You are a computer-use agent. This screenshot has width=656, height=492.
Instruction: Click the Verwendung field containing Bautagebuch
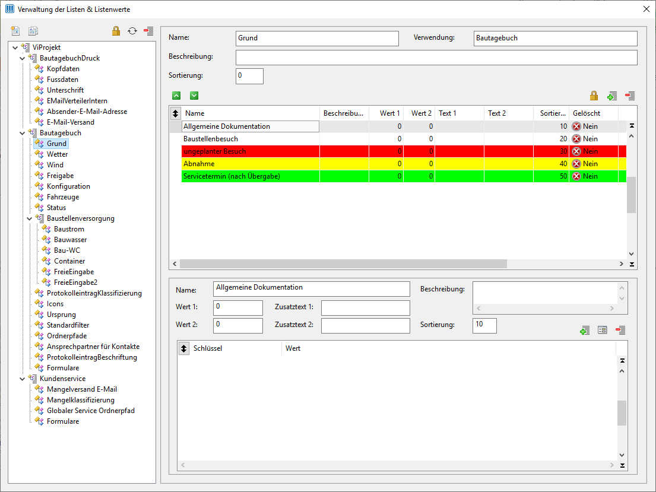point(556,39)
